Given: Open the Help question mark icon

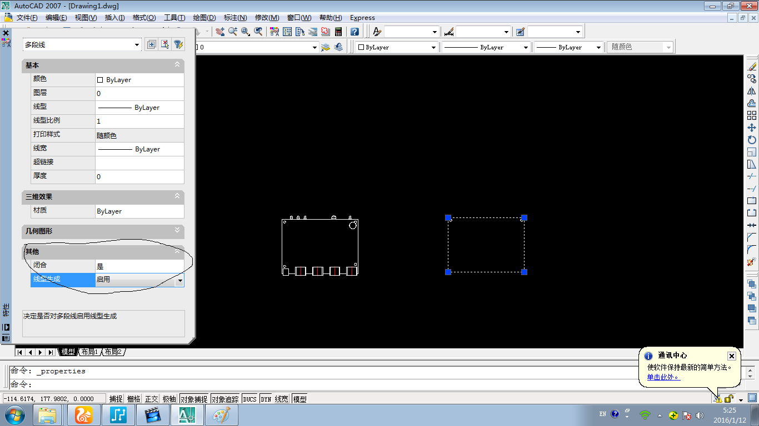Looking at the screenshot, I should (x=354, y=32).
